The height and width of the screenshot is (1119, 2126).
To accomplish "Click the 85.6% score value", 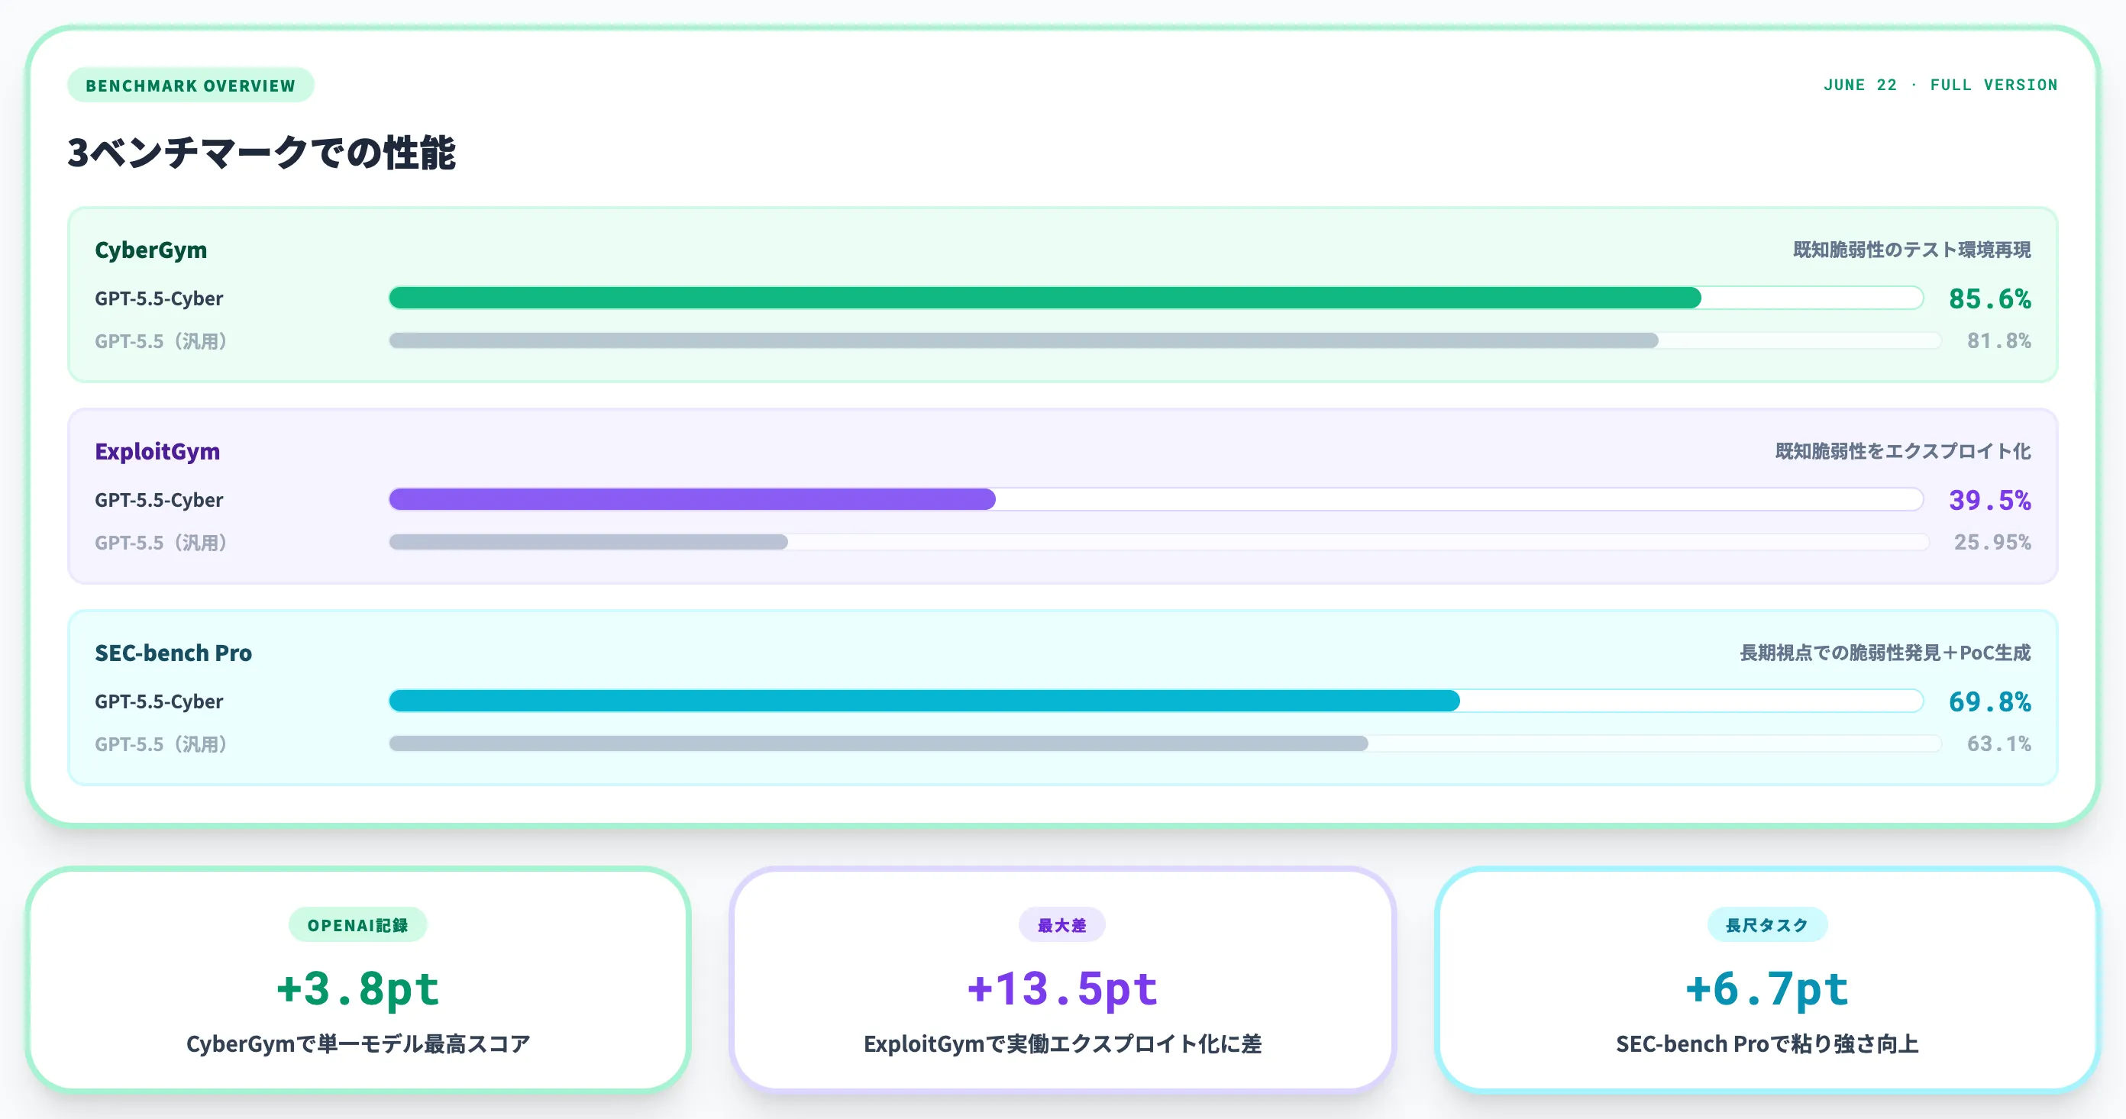I will coord(1989,298).
